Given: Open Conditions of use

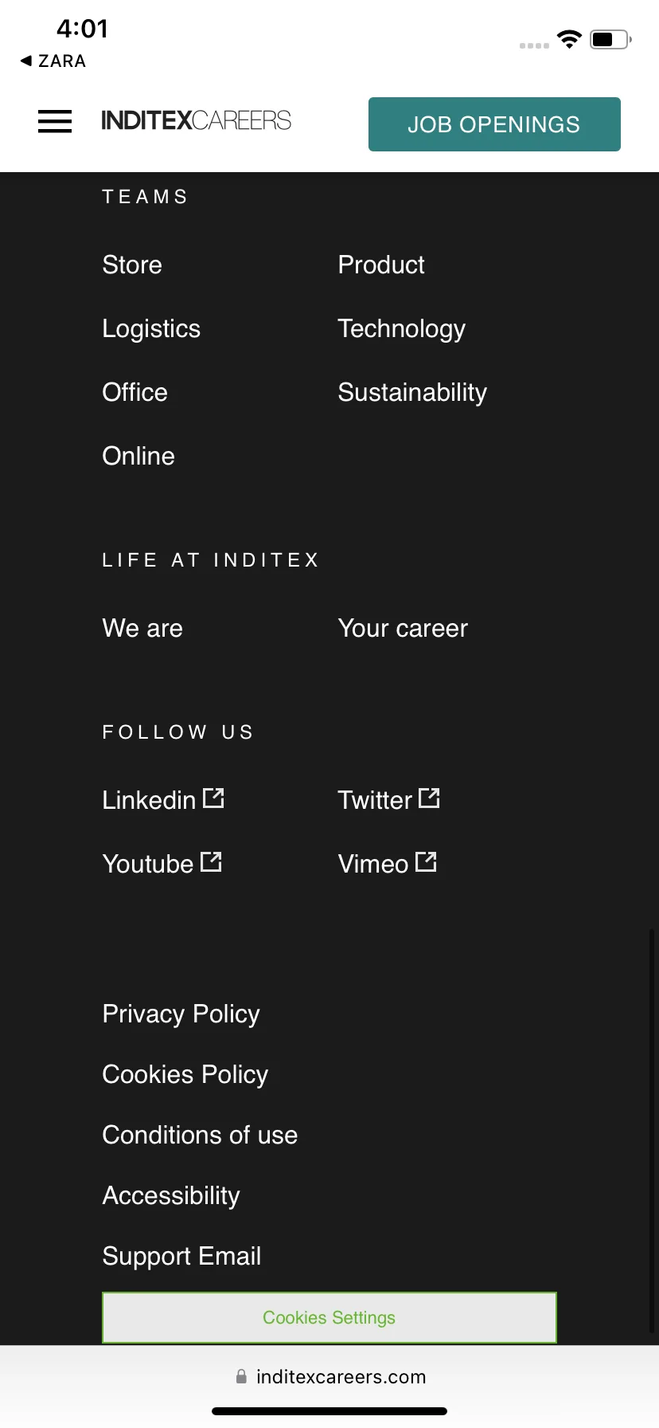Looking at the screenshot, I should tap(200, 1135).
